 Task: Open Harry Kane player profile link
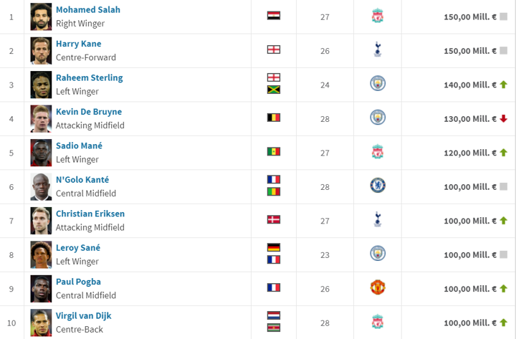pos(78,44)
